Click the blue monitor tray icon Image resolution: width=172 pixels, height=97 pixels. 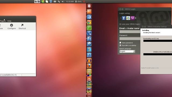point(51,2)
